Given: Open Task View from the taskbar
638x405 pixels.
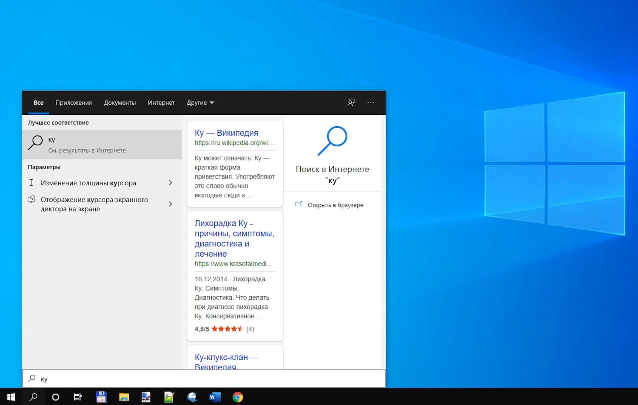Looking at the screenshot, I should (x=78, y=397).
